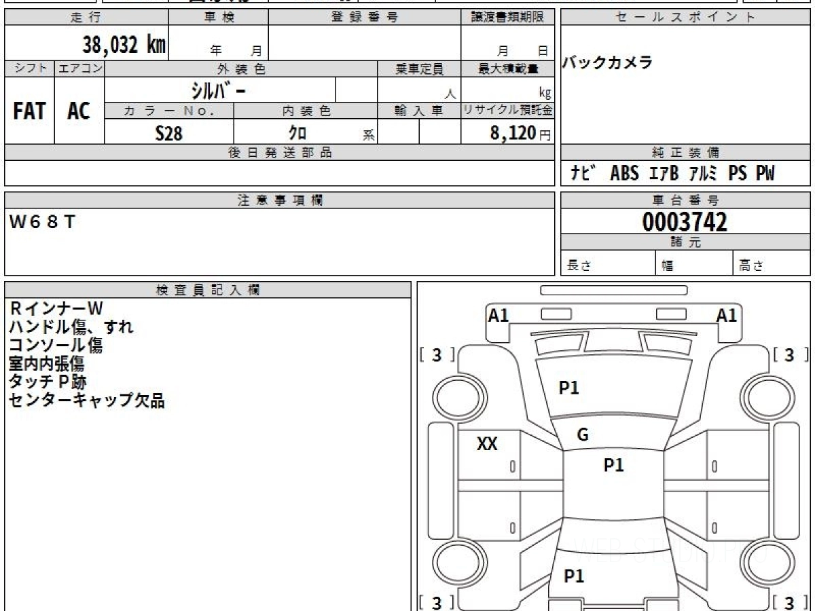
Task: Select chassis number 0003742
Action: point(685,221)
